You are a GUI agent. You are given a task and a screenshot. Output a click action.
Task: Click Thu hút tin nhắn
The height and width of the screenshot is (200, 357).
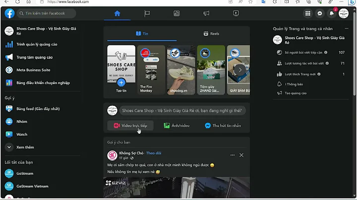click(x=223, y=126)
